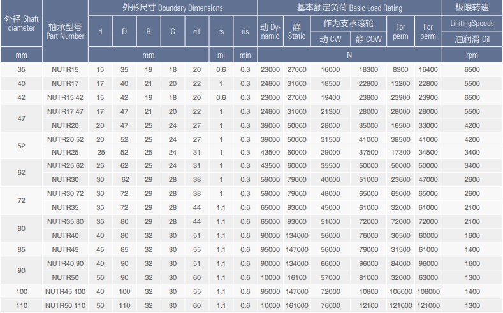
Task: Click the LinitingSpeeds header cell
Action: point(472,24)
